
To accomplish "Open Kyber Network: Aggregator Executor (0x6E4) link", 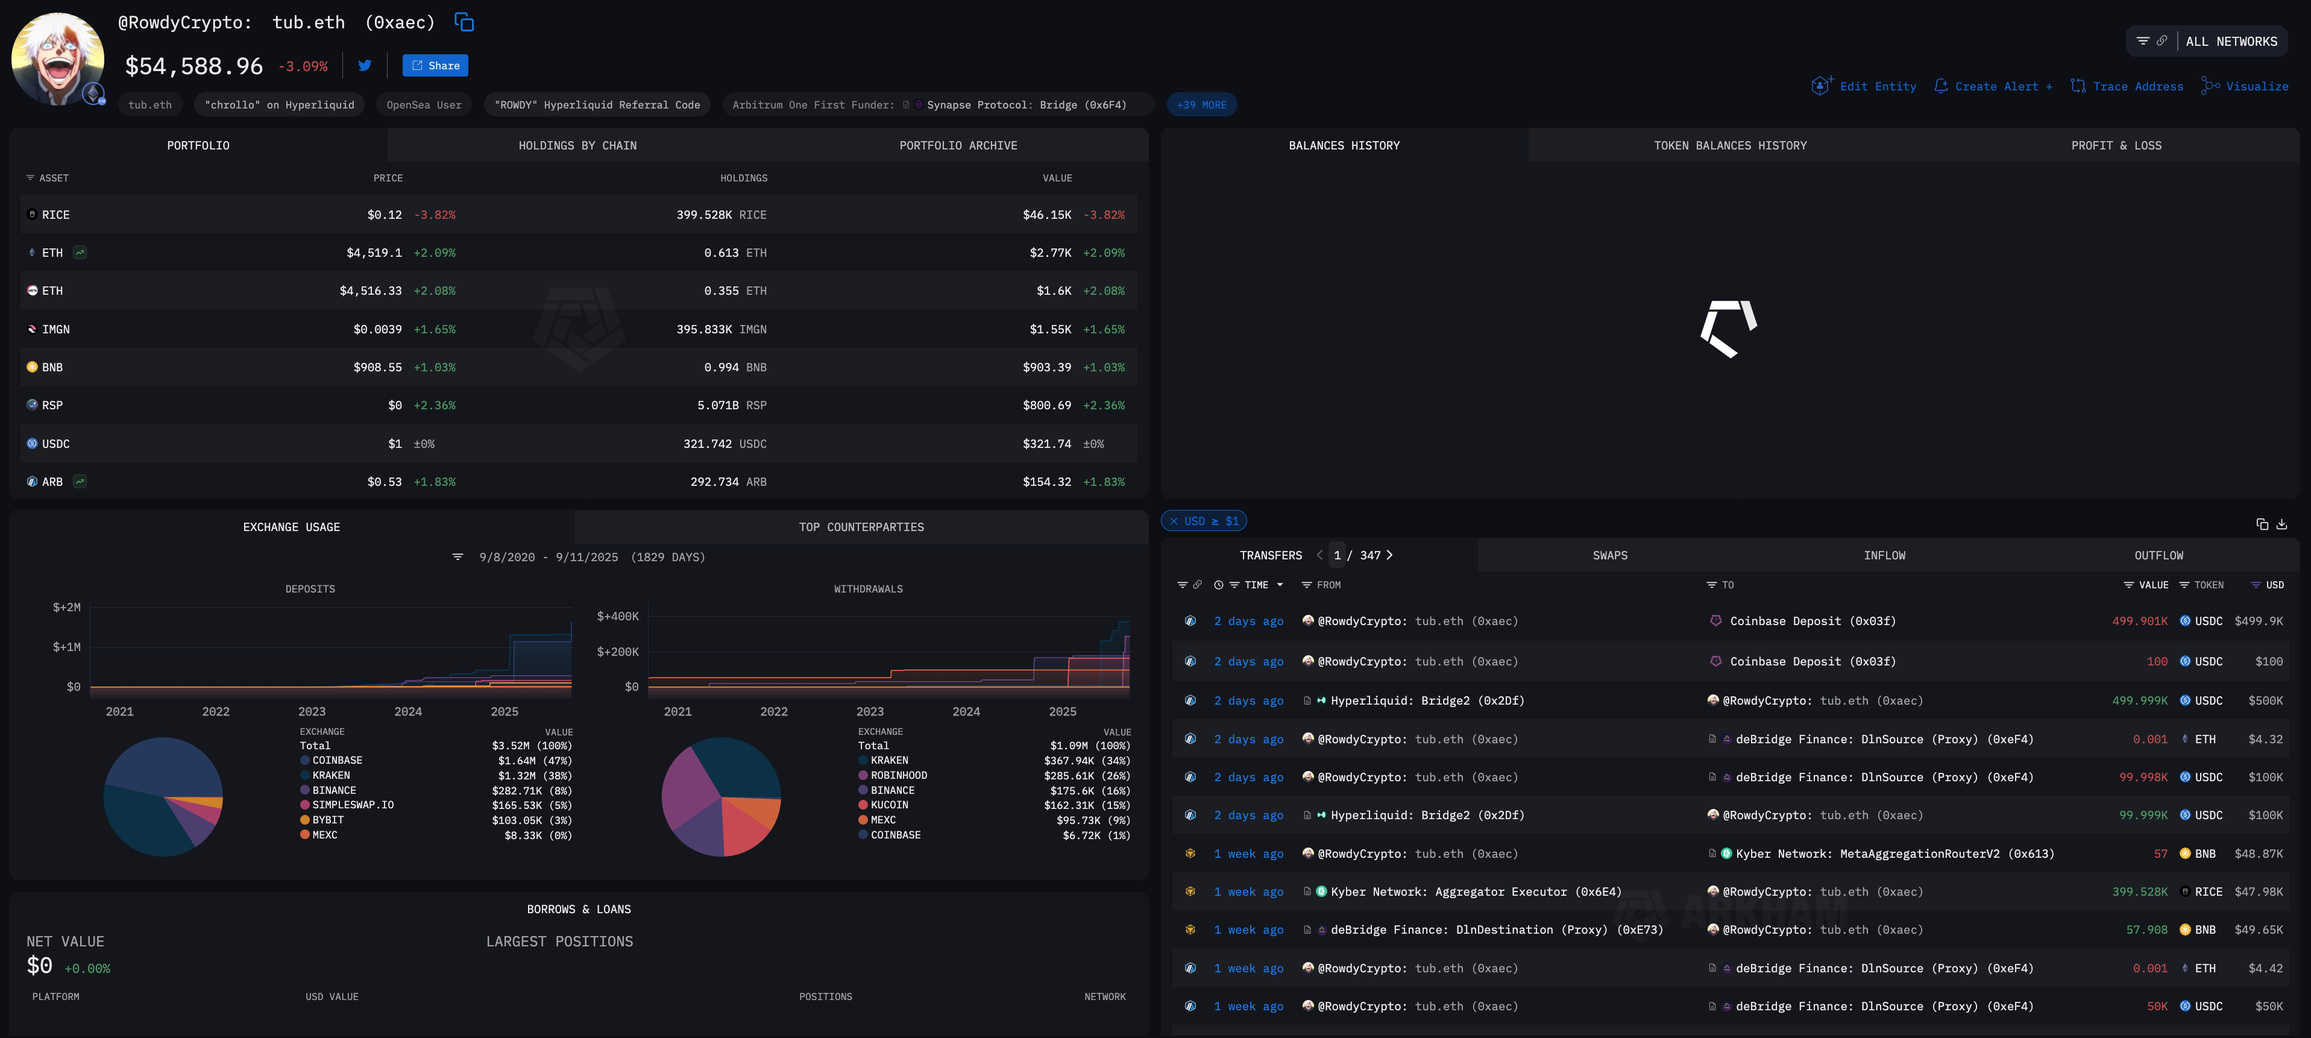I will click(x=1476, y=892).
